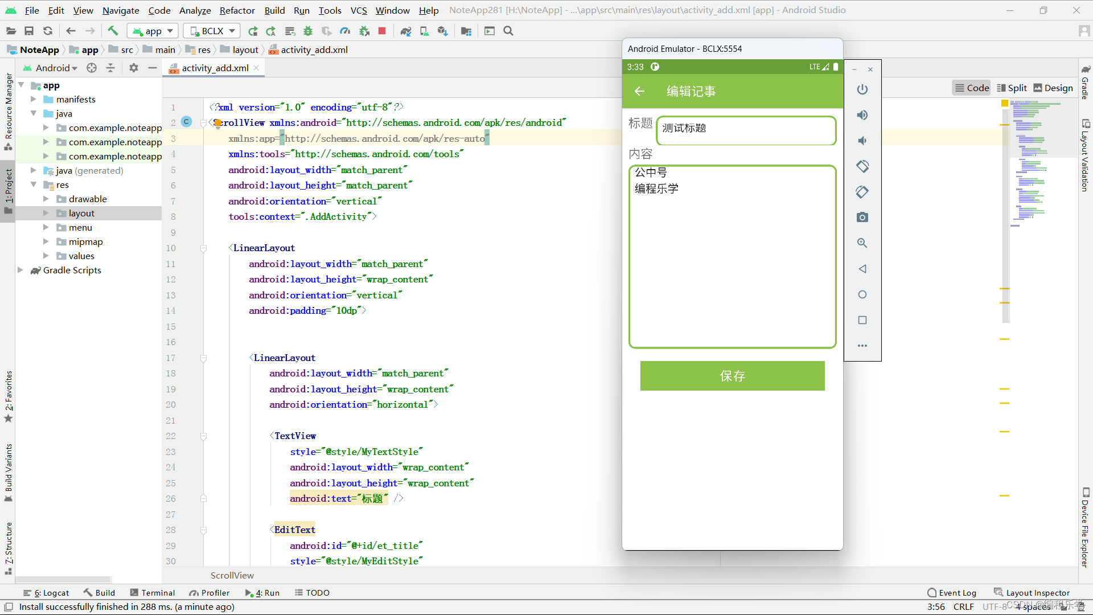Open the Gradle side panel tab
1093x615 pixels.
coord(1086,83)
